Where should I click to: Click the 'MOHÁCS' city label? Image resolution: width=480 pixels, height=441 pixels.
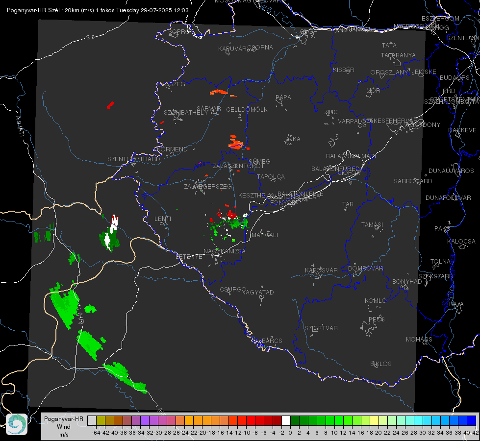419,340
